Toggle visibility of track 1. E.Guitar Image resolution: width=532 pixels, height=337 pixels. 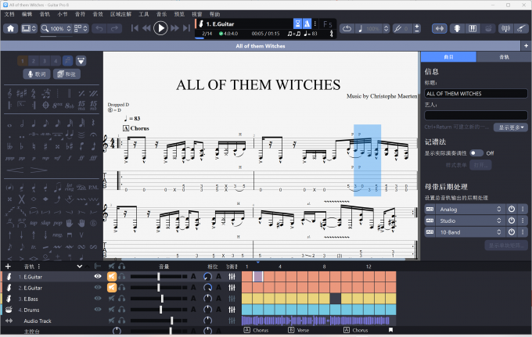tap(98, 276)
